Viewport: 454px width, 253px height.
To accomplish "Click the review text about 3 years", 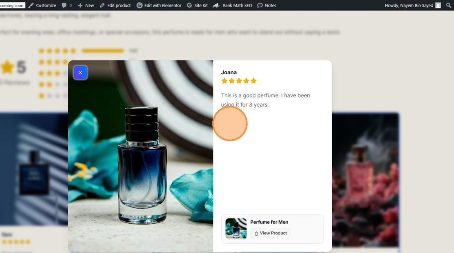I will [x=266, y=100].
